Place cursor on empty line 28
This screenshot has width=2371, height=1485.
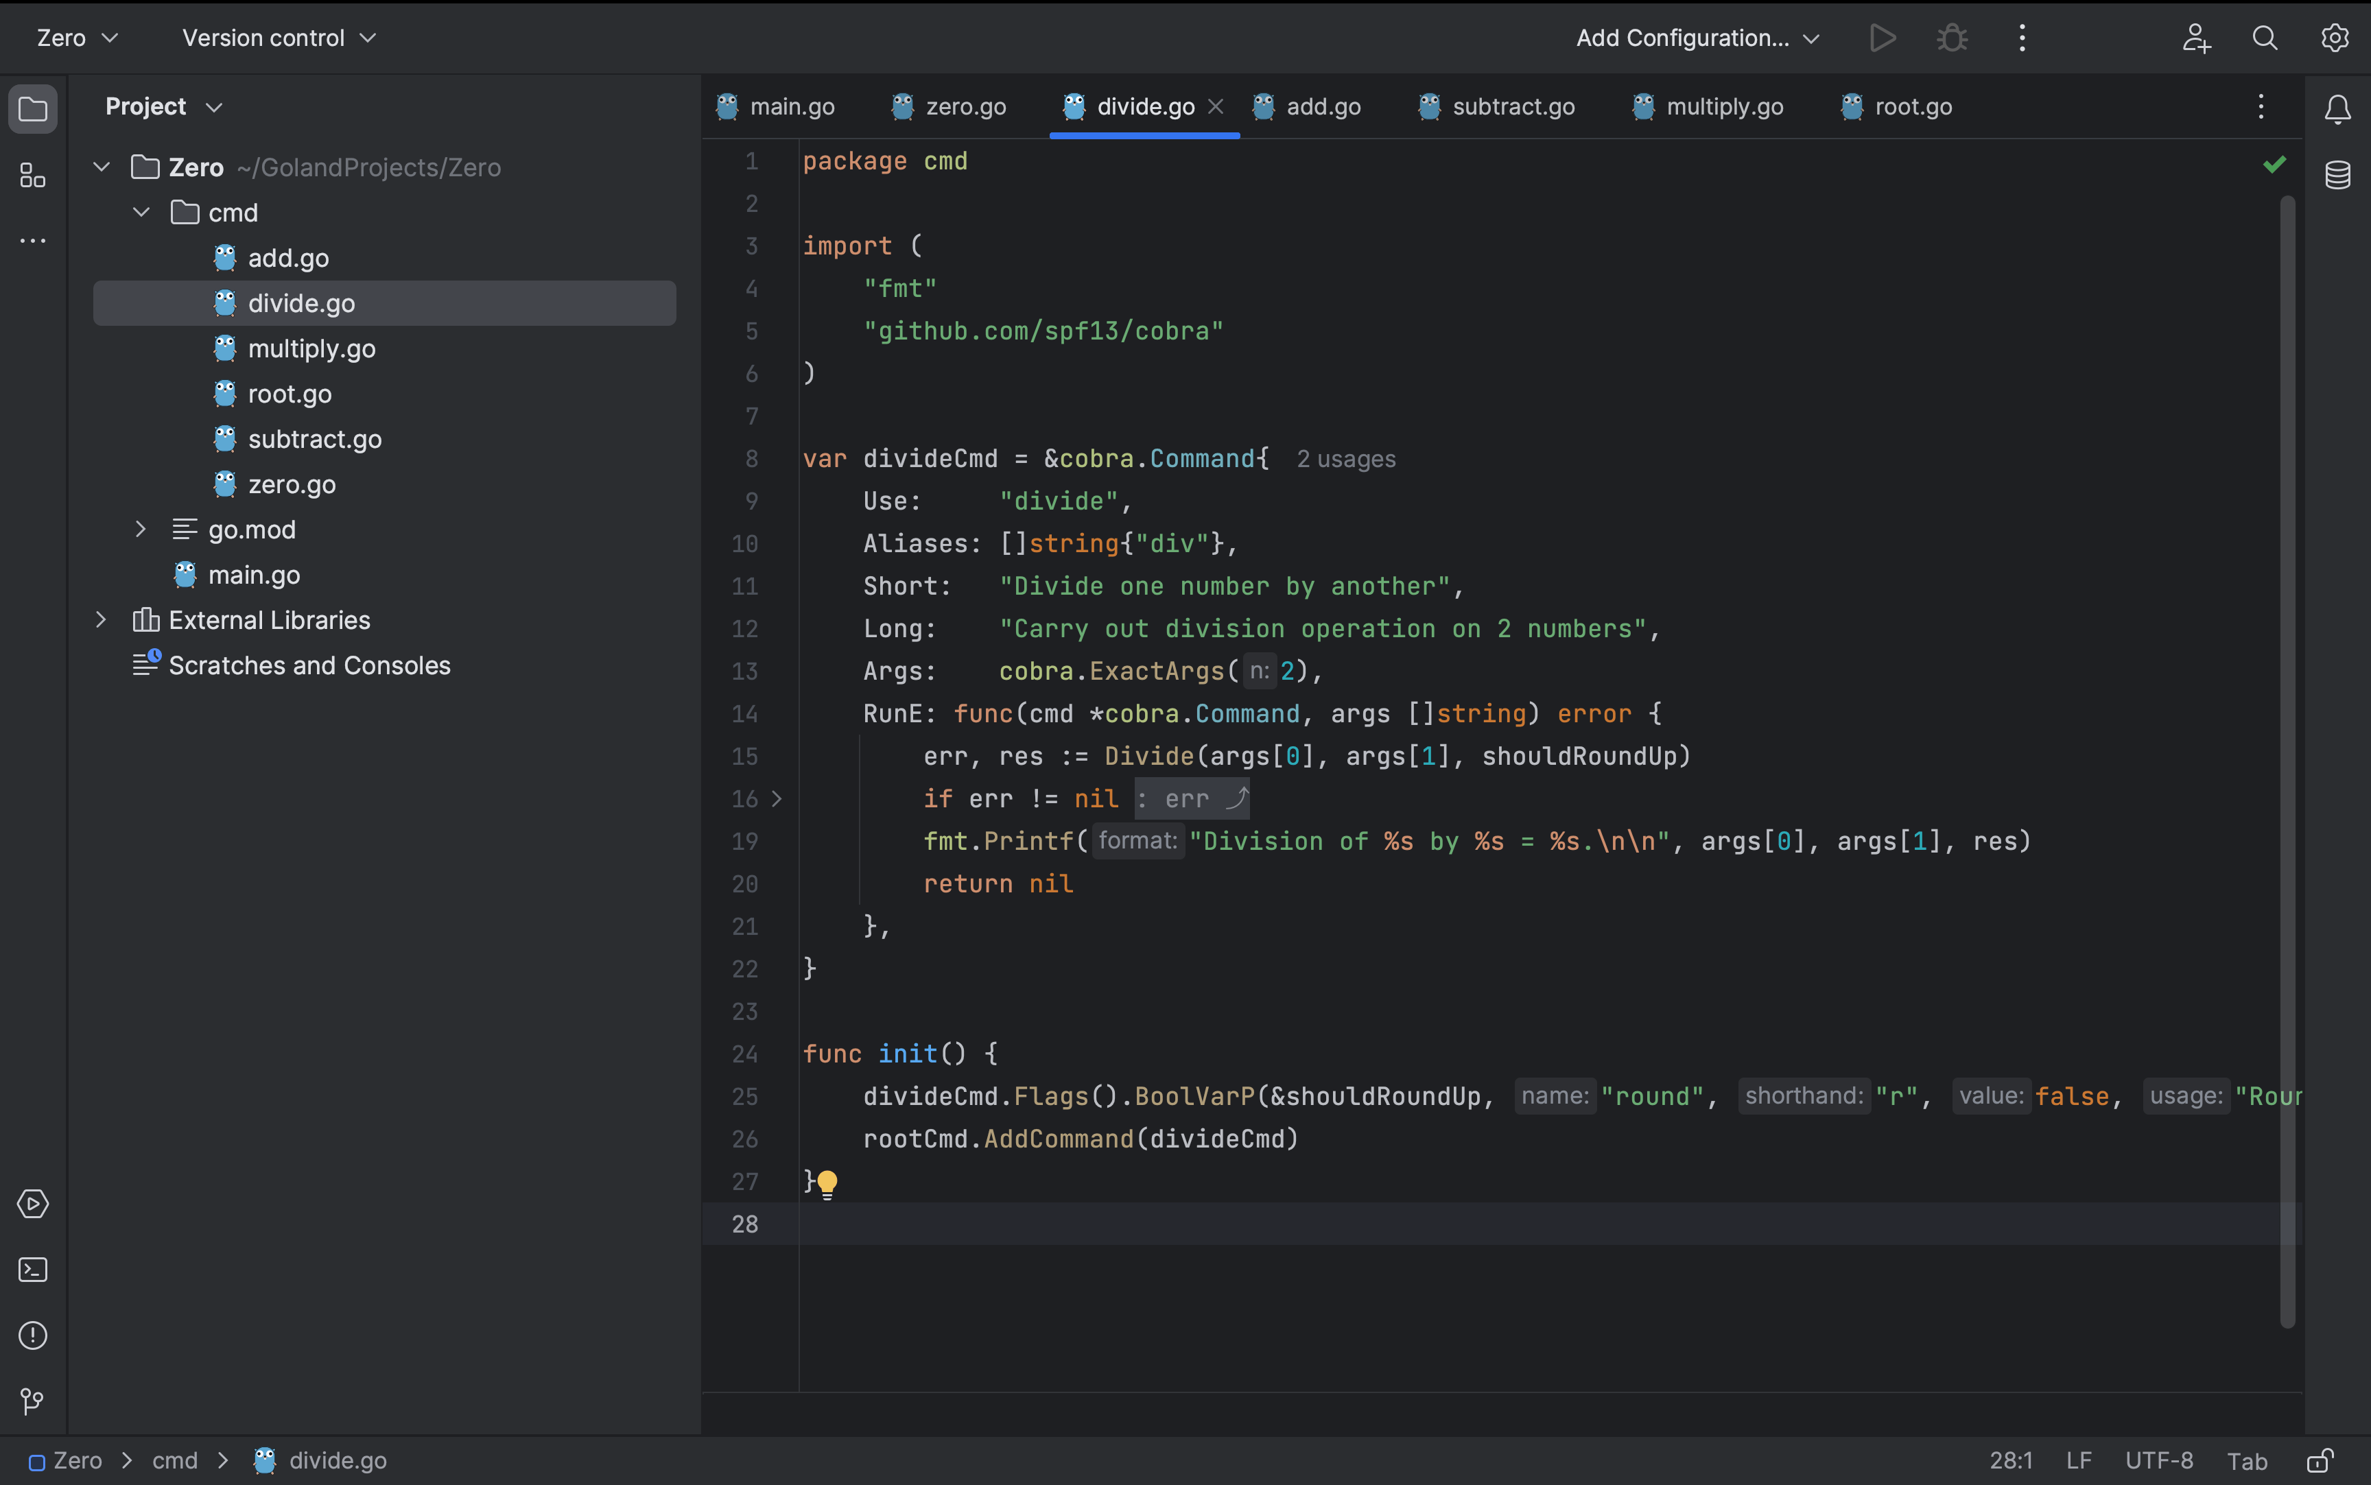(1551, 1224)
